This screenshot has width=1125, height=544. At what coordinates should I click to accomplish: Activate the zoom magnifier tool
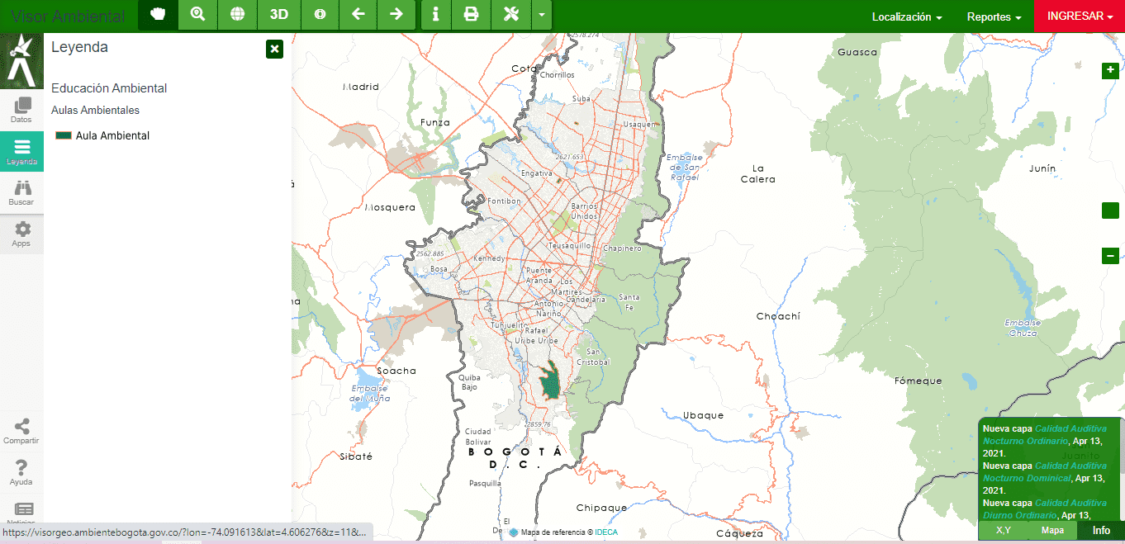tap(197, 15)
